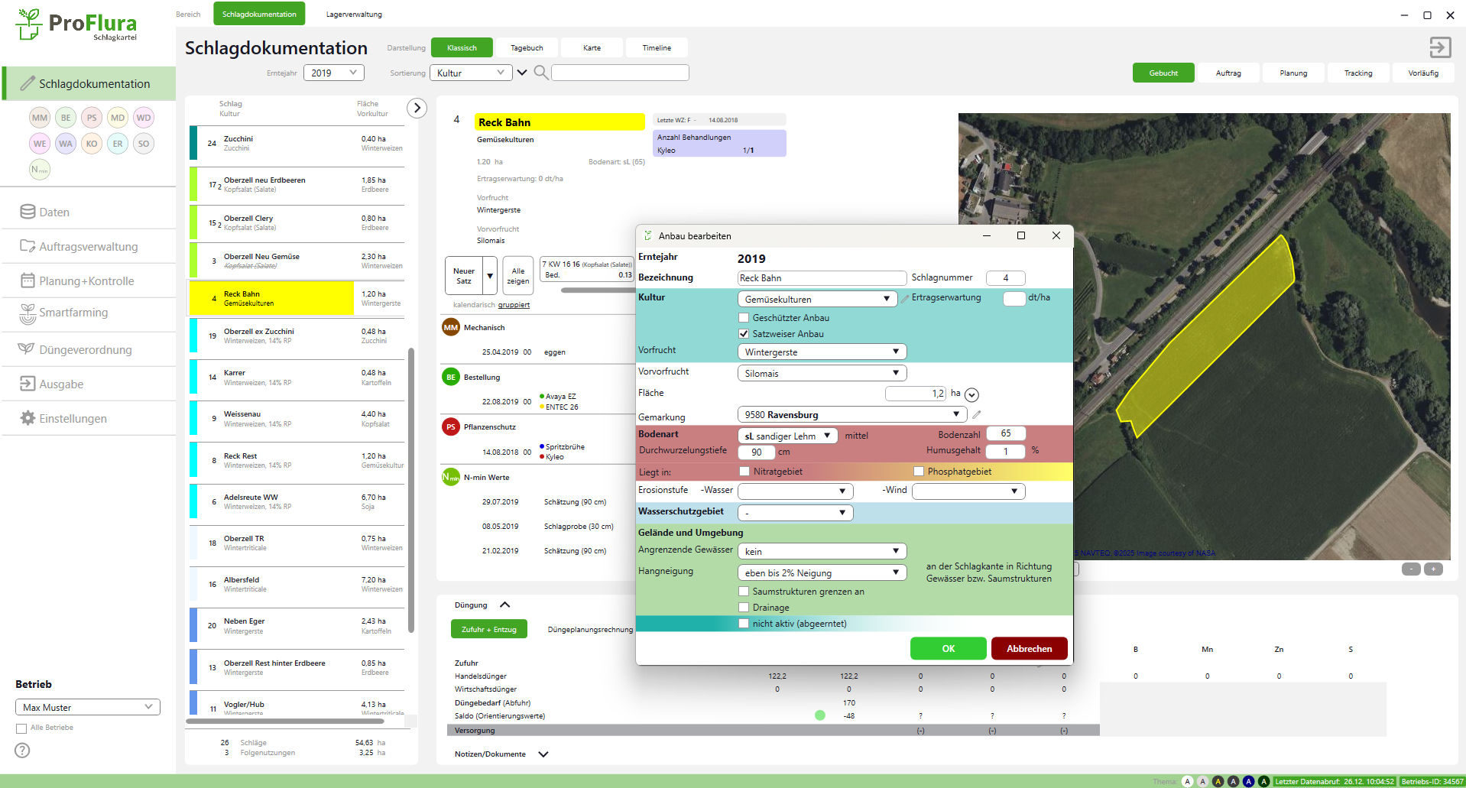Image resolution: width=1466 pixels, height=788 pixels.
Task: Tick the Nitratgebiet checkbox
Action: [744, 472]
